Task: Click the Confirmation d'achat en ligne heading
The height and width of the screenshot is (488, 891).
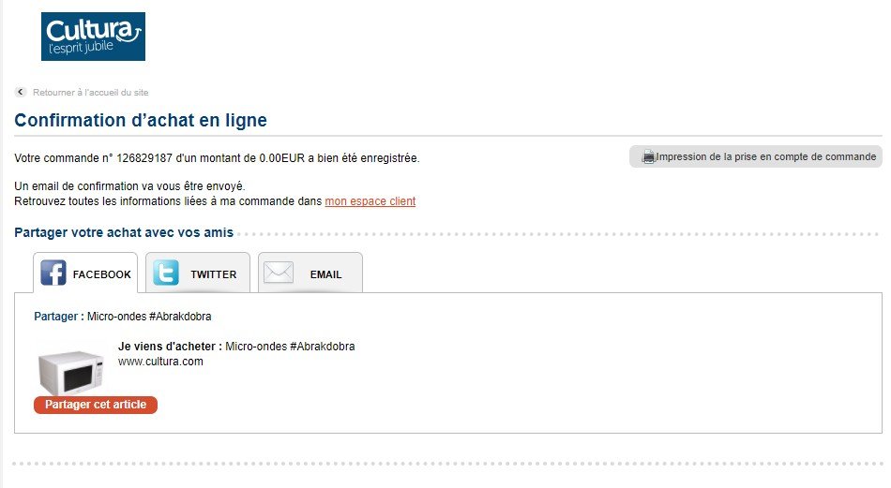Action: click(x=141, y=120)
